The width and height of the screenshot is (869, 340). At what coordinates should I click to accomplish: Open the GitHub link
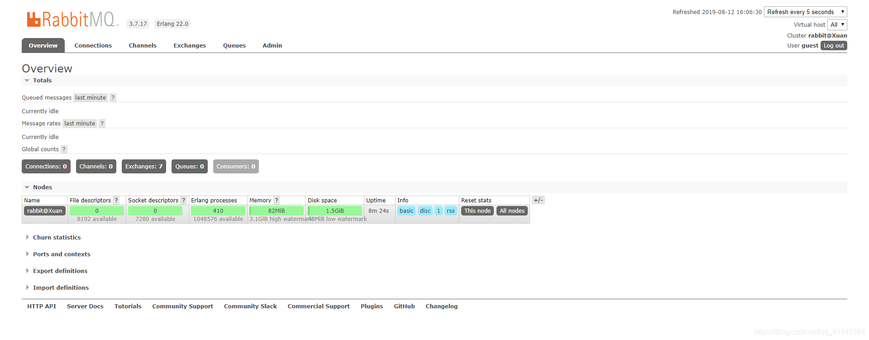[x=404, y=306]
